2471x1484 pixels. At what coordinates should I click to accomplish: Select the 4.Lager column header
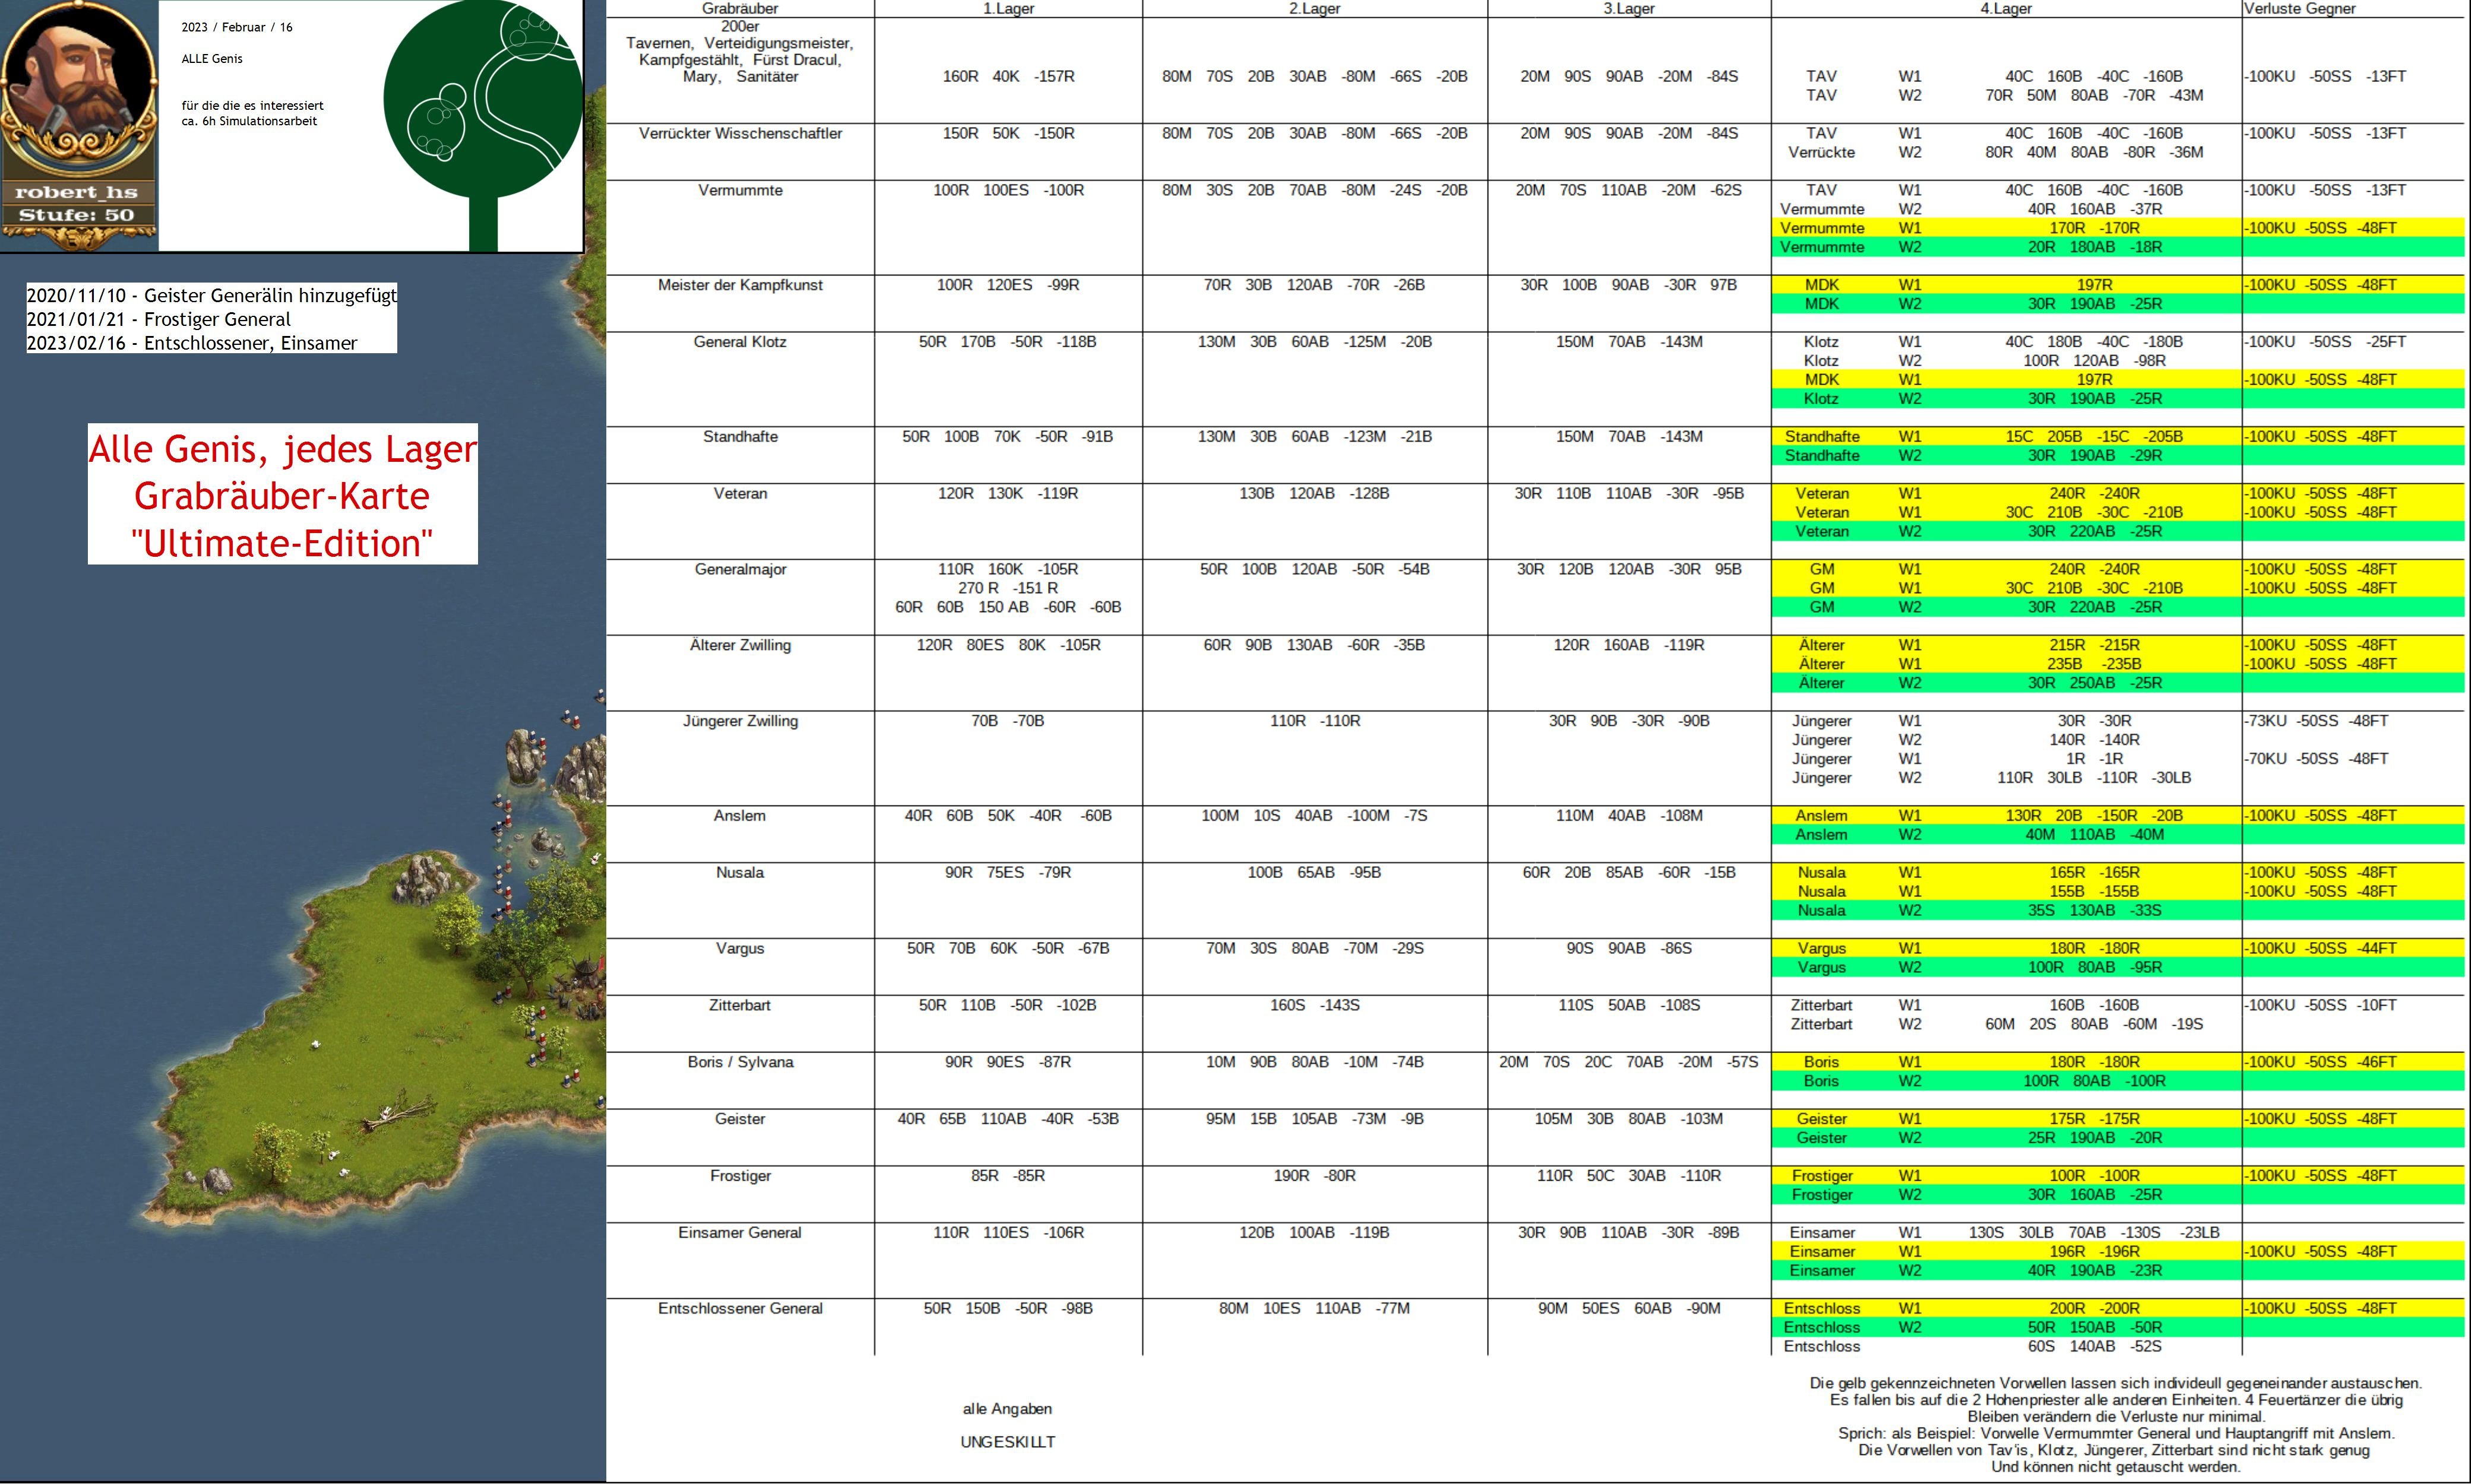click(2006, 9)
